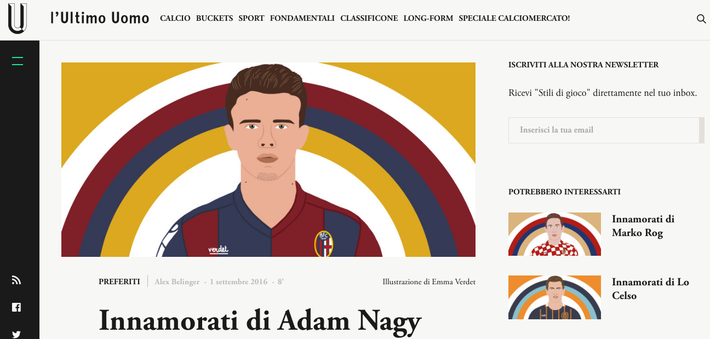The image size is (710, 339).
Task: Click the l'Ultimo Uomo site title
Action: click(100, 18)
